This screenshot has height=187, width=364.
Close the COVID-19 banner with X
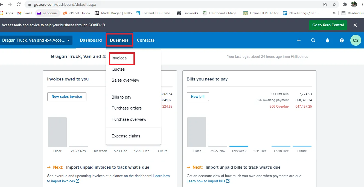(x=355, y=25)
